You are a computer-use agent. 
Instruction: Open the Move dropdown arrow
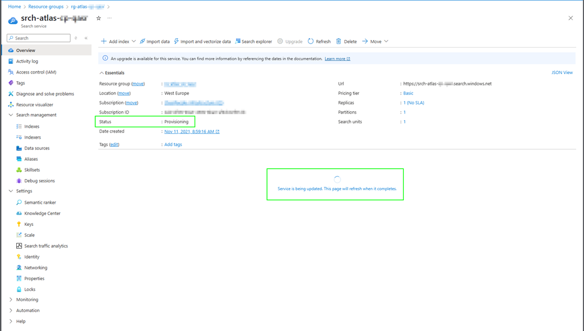386,41
